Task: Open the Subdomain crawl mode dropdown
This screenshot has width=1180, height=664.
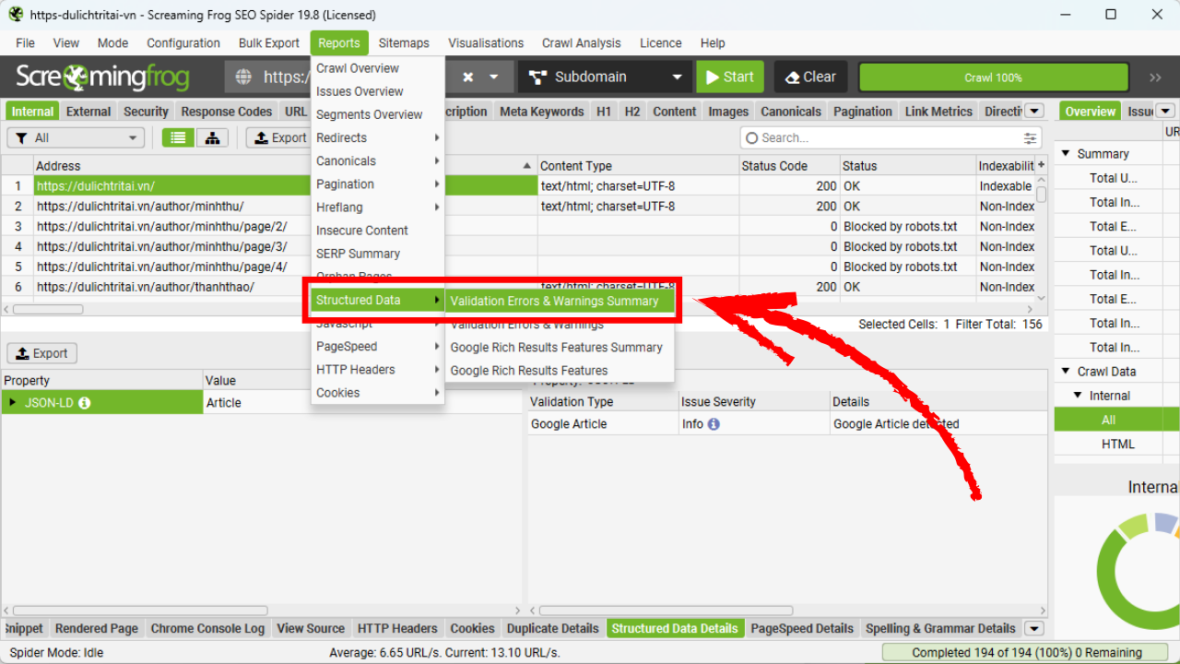Action: tap(606, 77)
